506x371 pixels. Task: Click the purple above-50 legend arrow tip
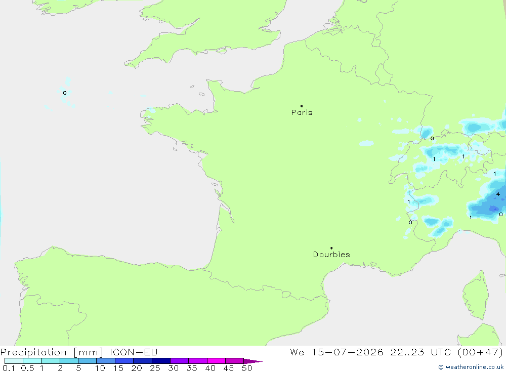(254, 361)
